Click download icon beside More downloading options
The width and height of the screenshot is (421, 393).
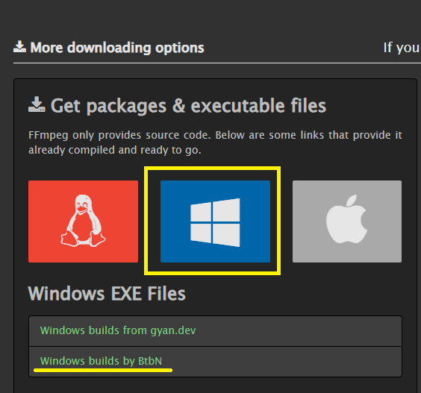point(19,47)
